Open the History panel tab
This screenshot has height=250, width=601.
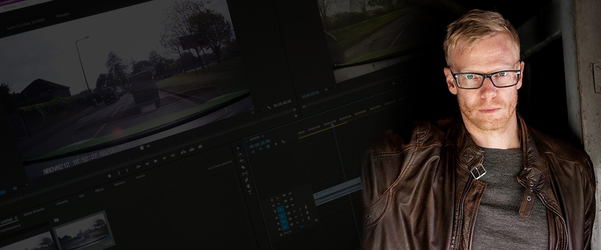pyautogui.click(x=140, y=176)
